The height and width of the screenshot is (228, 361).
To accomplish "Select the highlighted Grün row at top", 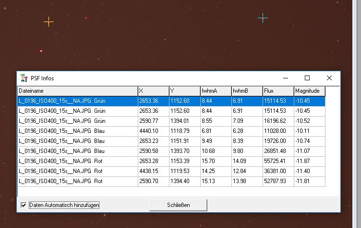I will (77, 101).
